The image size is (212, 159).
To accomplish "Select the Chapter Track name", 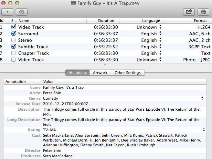I will click(33, 53).
